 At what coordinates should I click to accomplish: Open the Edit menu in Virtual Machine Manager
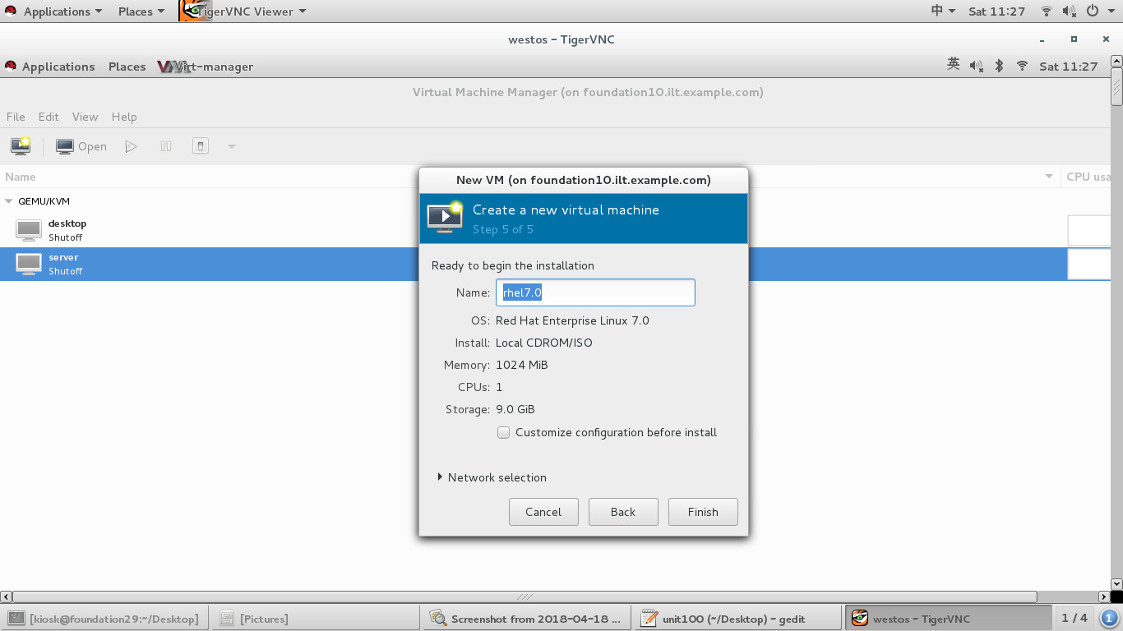click(49, 117)
